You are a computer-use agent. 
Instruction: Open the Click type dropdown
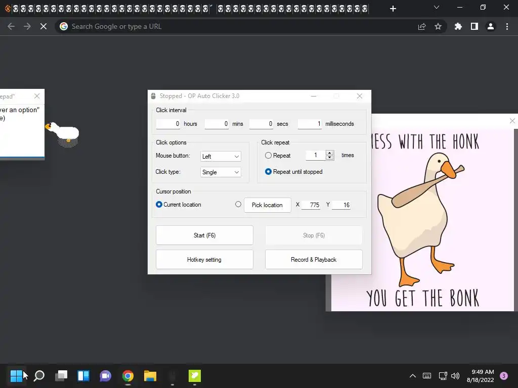click(x=221, y=172)
